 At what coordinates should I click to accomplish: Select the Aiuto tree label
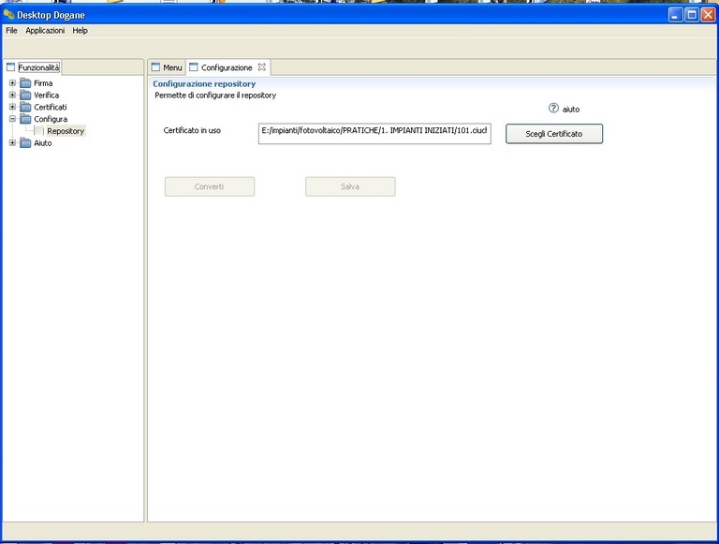43,142
